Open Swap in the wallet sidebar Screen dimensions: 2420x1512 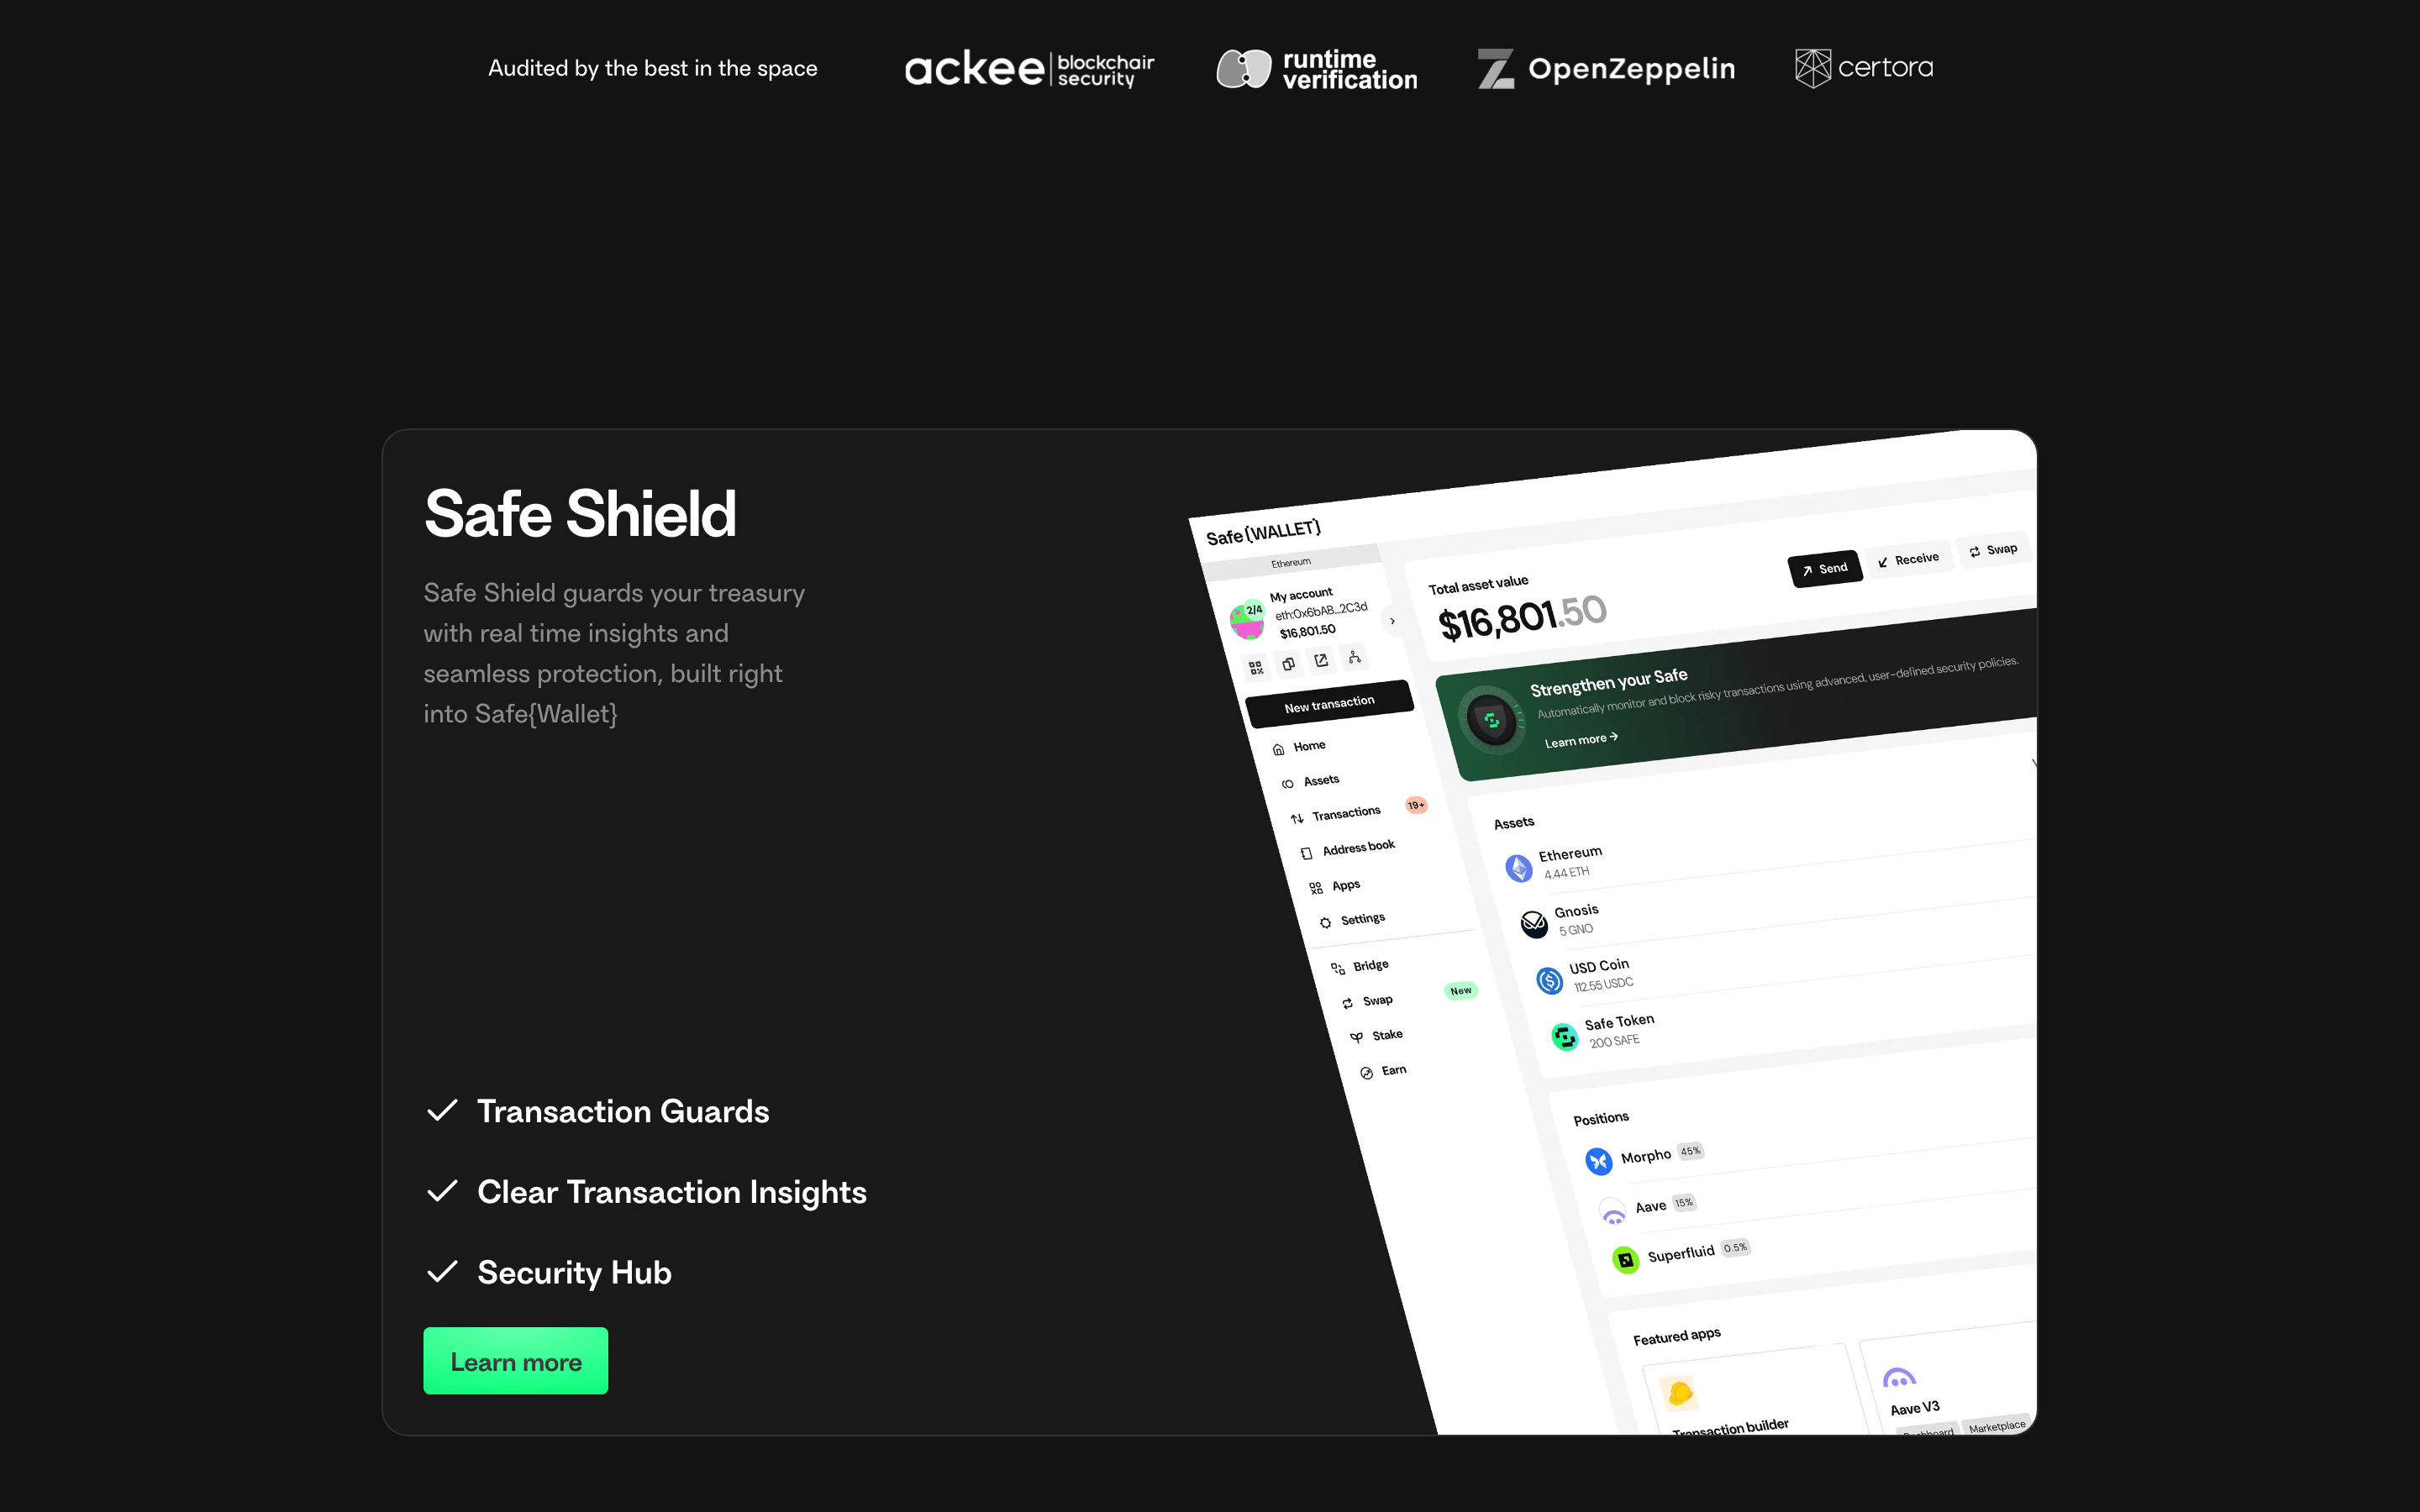(1367, 1002)
